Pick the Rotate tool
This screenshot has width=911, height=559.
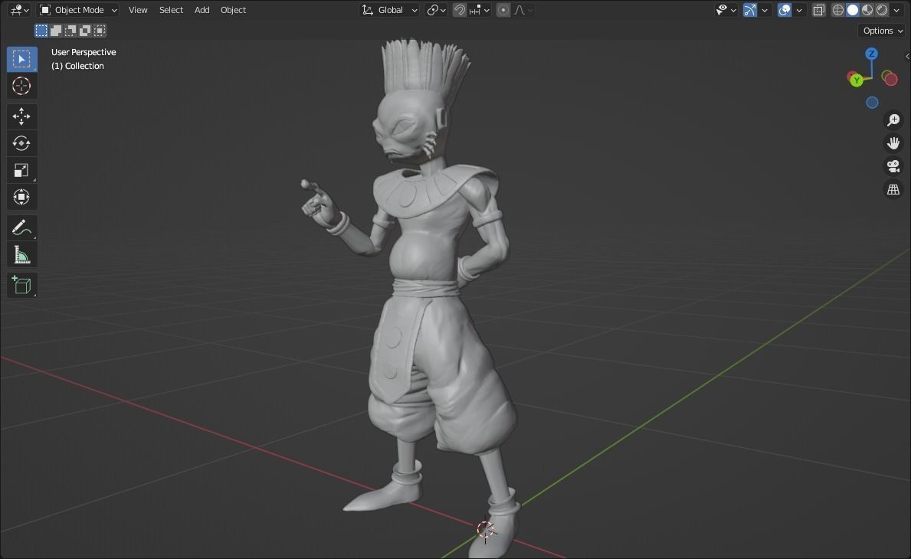coord(21,143)
